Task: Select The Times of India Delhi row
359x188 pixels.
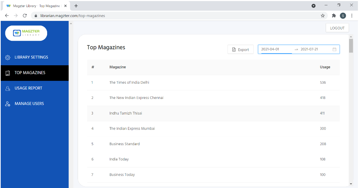Action: [x=213, y=83]
